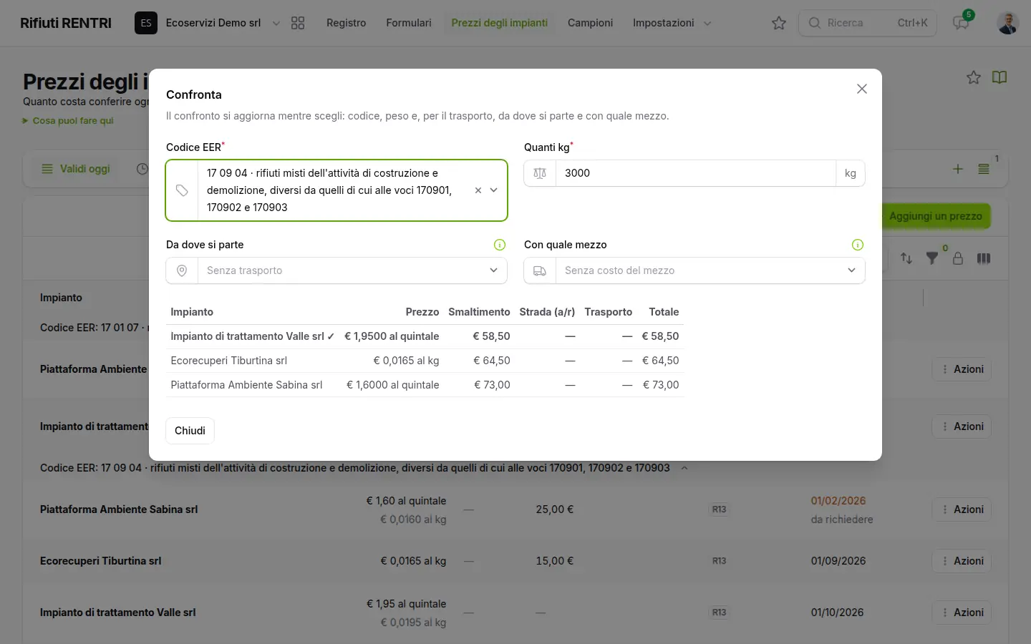The image size is (1031, 644).
Task: Open the Registro menu item
Action: pos(346,23)
